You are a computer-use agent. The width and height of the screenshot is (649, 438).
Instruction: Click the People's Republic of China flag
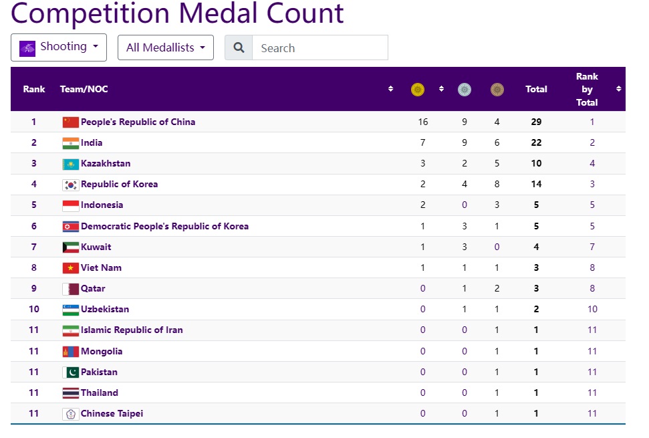click(x=70, y=122)
